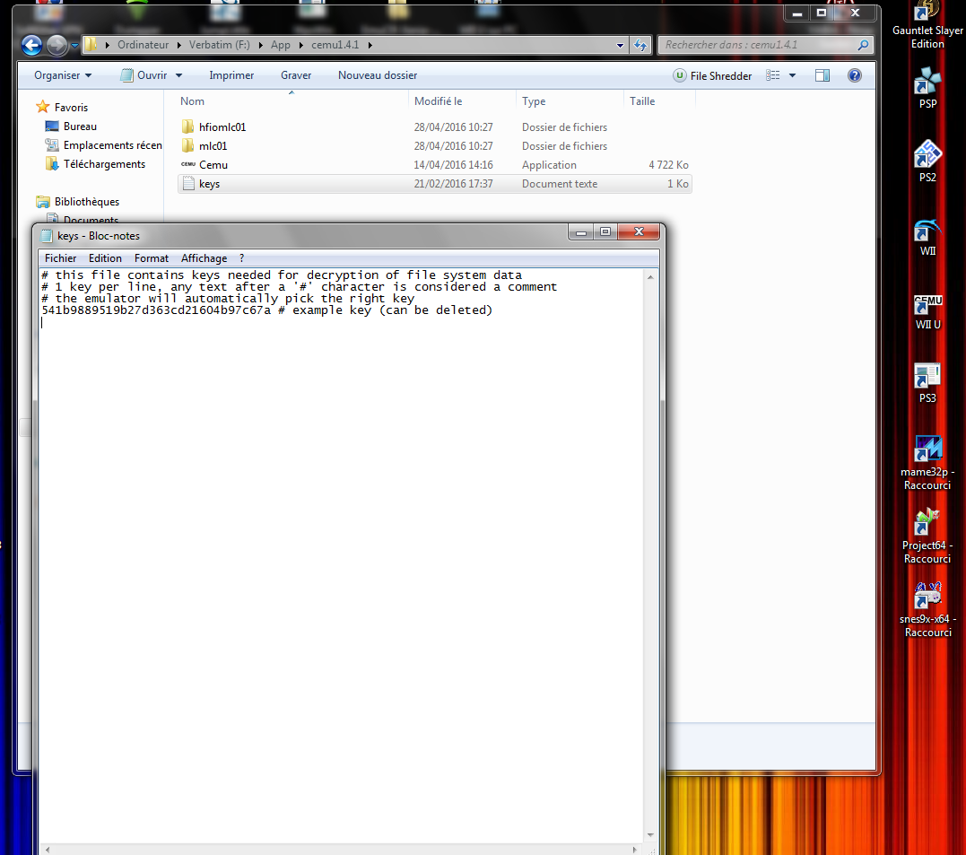Select the Project64 Raccourci desktop shortcut
Image resolution: width=966 pixels, height=855 pixels.
[x=927, y=537]
